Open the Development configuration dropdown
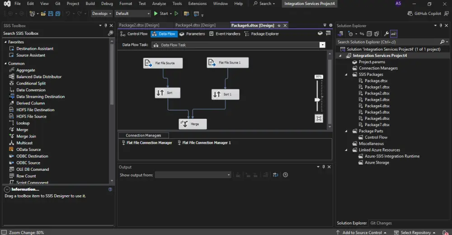Screen dimensions: 452x235 click(102, 14)
